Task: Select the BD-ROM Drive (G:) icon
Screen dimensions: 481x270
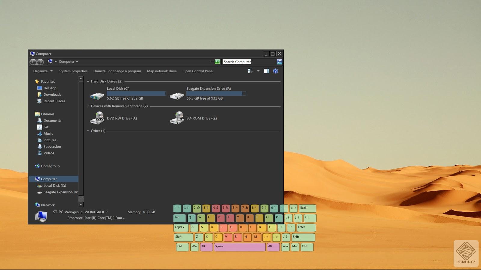Action: coord(177,118)
